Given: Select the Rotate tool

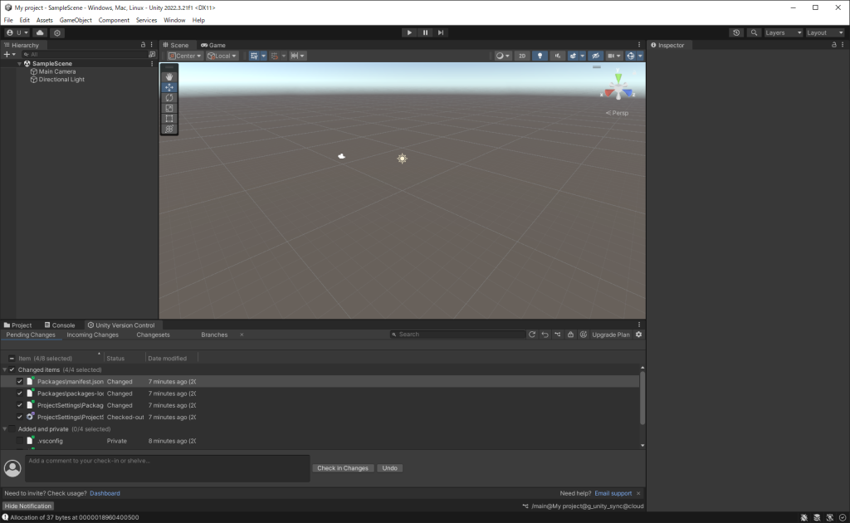Looking at the screenshot, I should point(169,98).
